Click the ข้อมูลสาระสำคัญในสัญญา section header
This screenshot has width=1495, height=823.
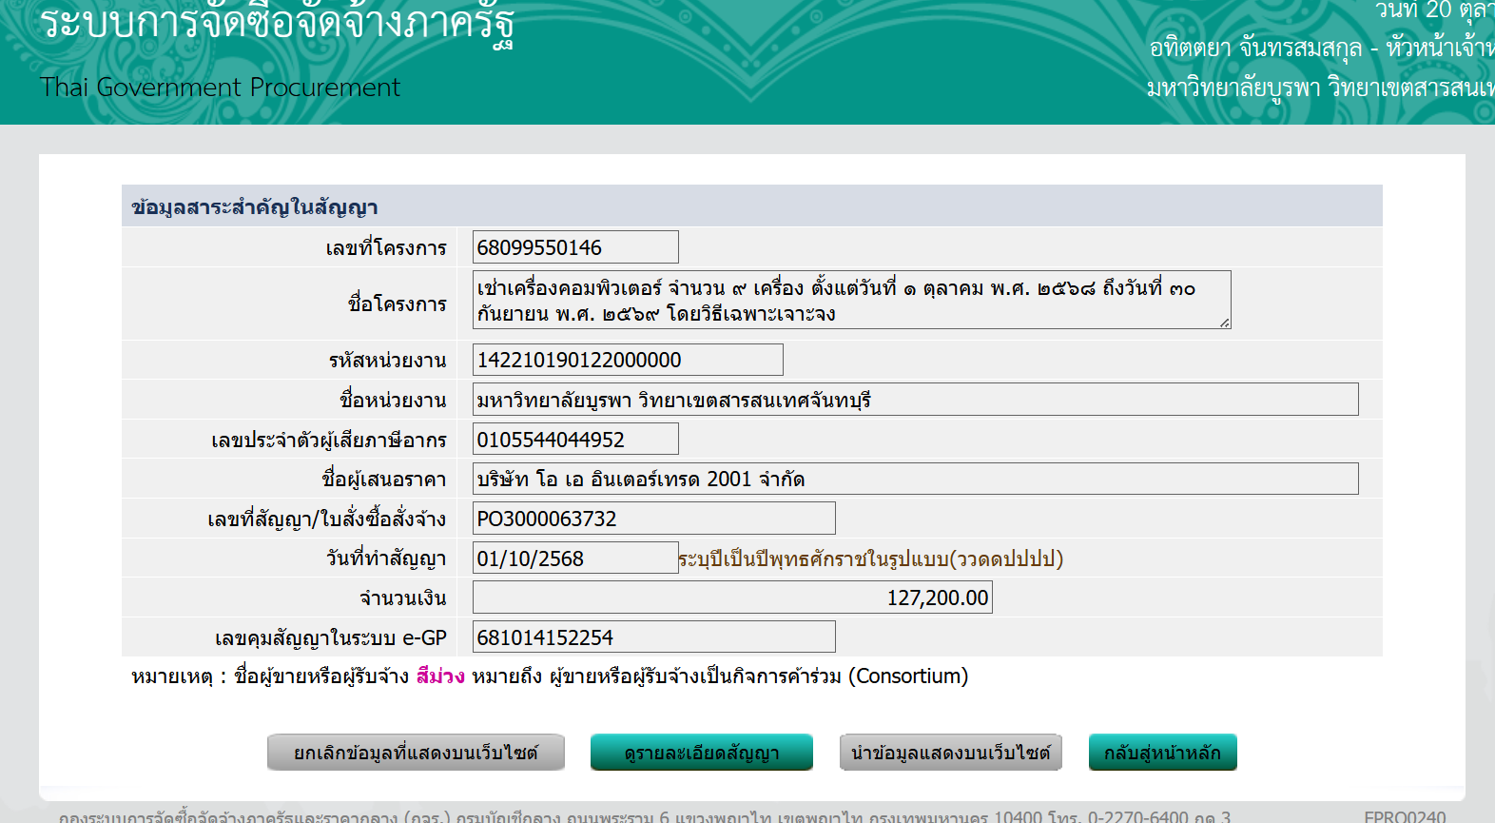[x=255, y=207]
